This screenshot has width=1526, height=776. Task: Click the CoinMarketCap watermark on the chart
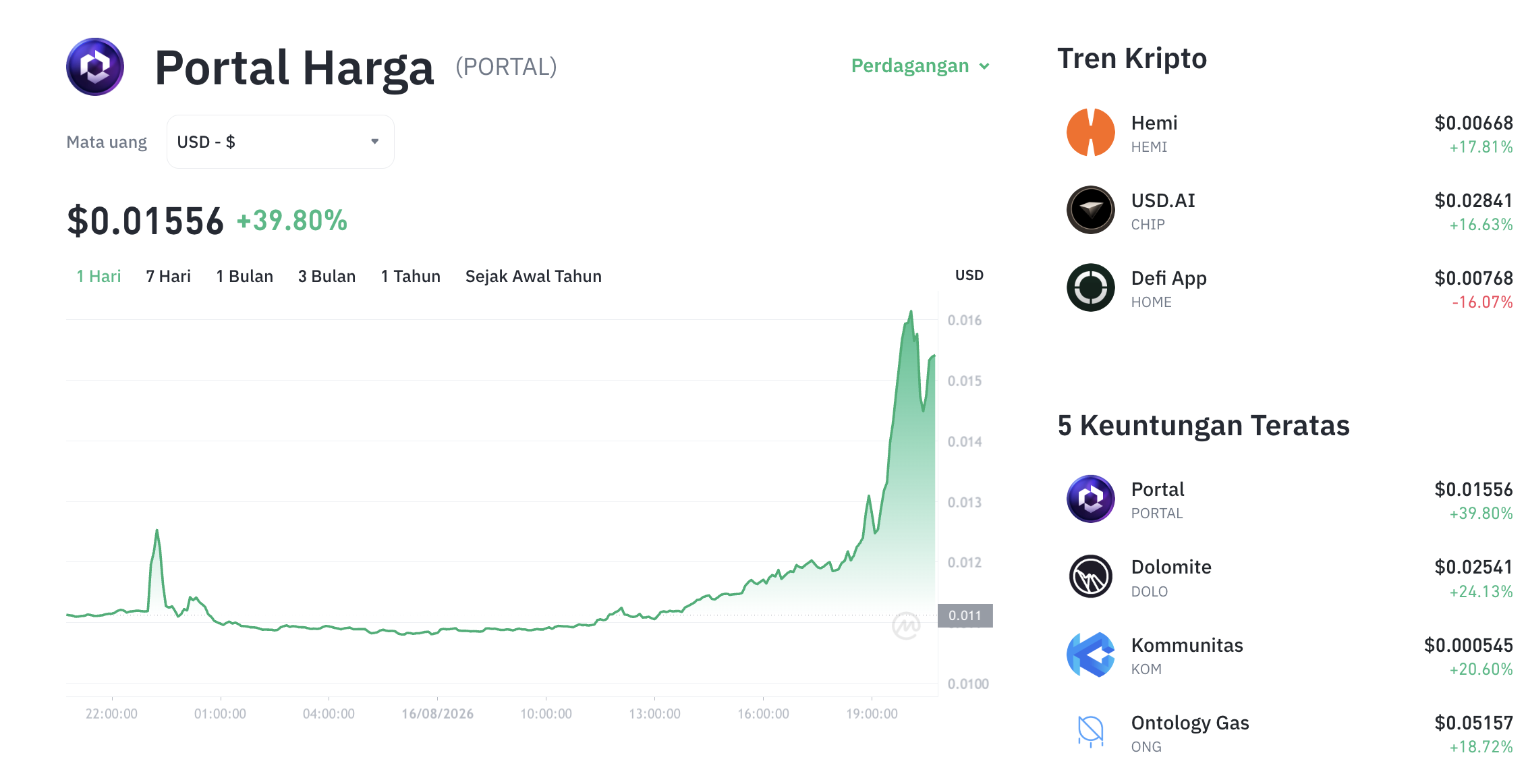point(906,626)
